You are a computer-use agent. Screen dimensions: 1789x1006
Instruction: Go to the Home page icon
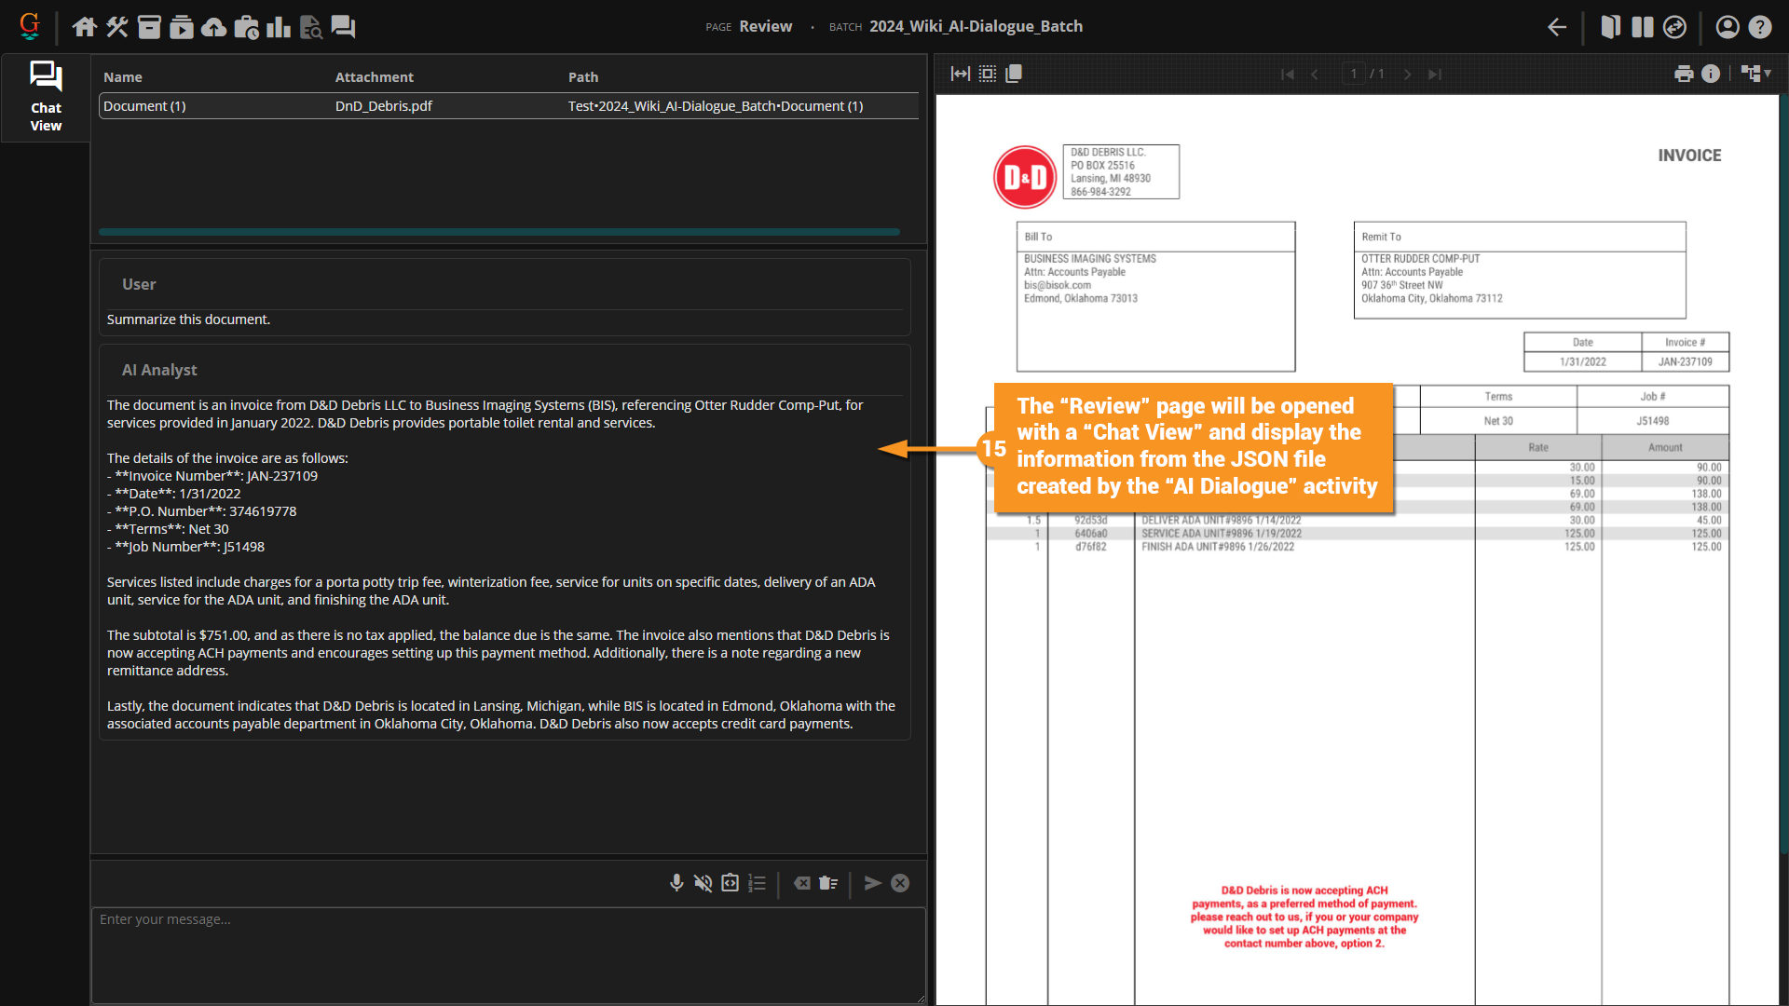point(85,27)
